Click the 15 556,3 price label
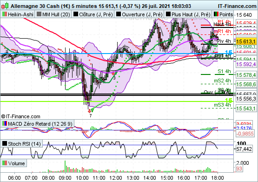Screen dimensions: 258x182 click(246, 99)
